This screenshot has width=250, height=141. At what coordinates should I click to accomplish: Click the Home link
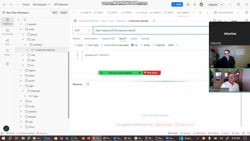(x=26, y=4)
